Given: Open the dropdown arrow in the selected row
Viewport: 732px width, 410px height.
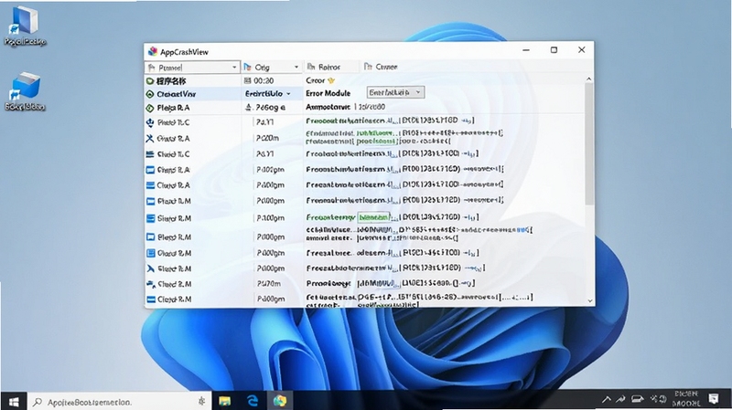Looking at the screenshot, I should (x=288, y=94).
